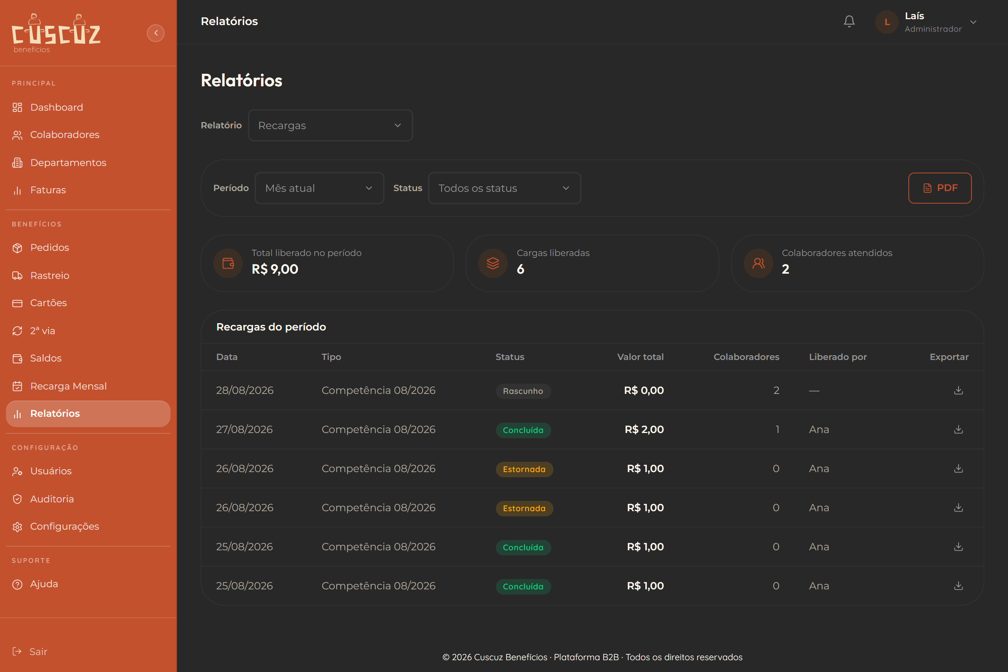Click the Auditoria shield icon

17,499
